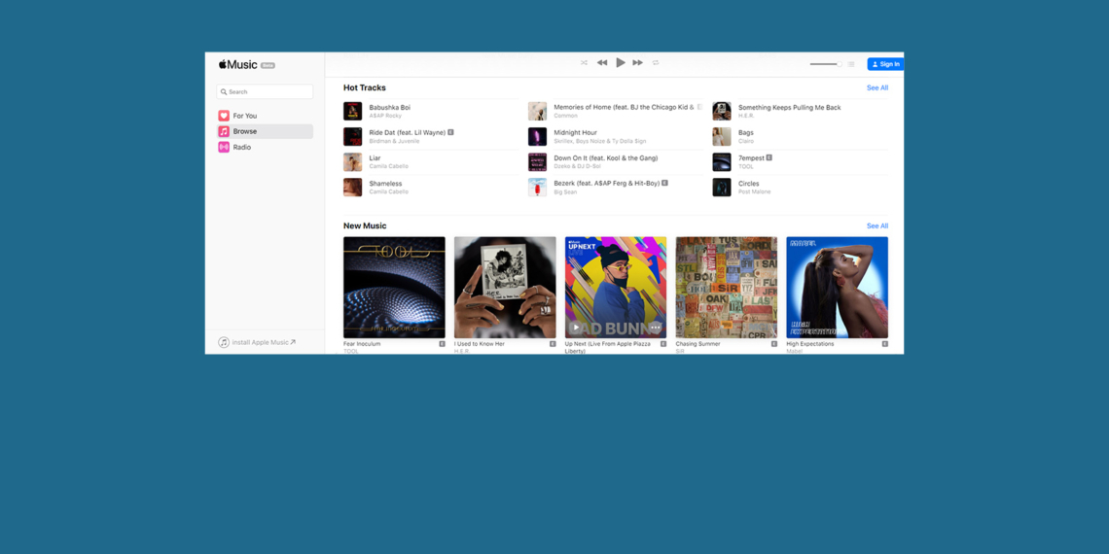This screenshot has height=554, width=1109.
Task: See all Hot Tracks
Action: (876, 87)
